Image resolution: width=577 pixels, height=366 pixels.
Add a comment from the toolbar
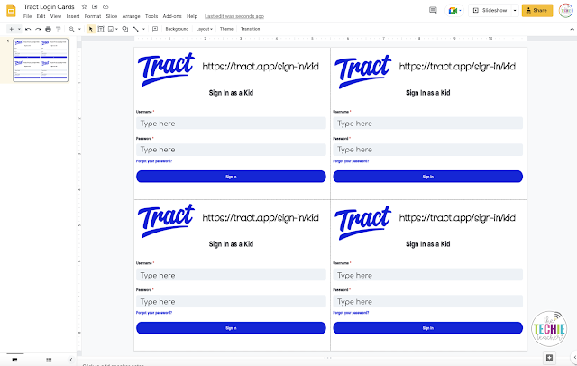coord(155,29)
